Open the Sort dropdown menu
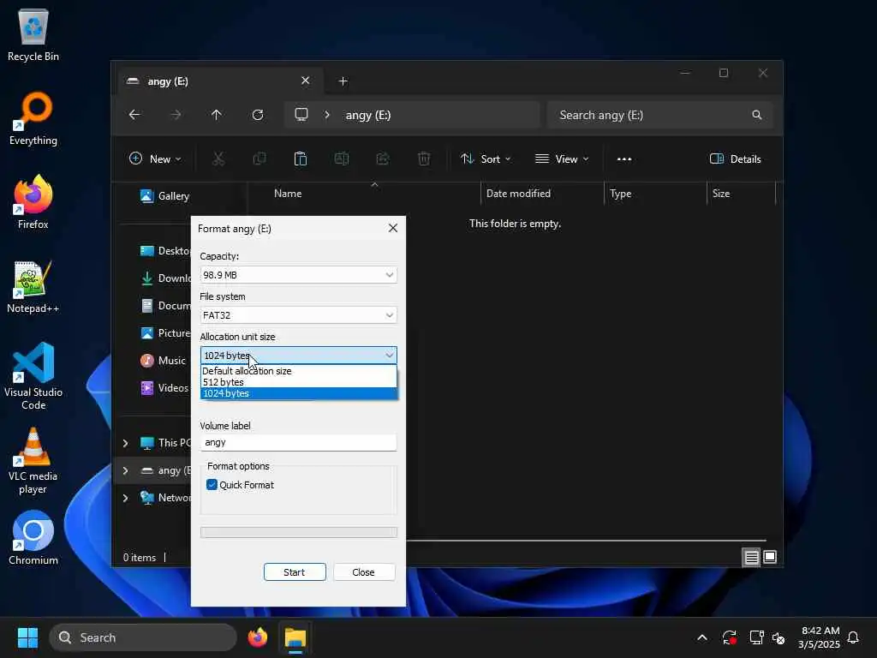The width and height of the screenshot is (877, 658). click(x=486, y=159)
